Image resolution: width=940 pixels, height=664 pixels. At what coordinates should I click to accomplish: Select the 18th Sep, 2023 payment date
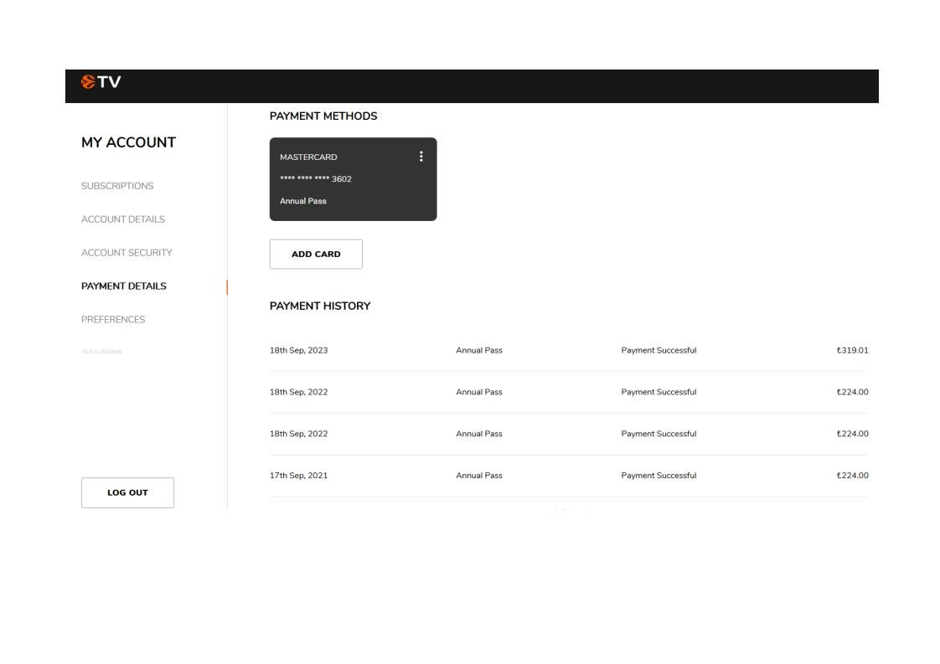[298, 350]
